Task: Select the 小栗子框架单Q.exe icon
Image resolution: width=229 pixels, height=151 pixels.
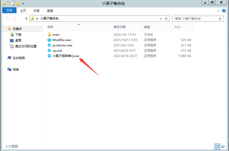Action: pos(49,56)
